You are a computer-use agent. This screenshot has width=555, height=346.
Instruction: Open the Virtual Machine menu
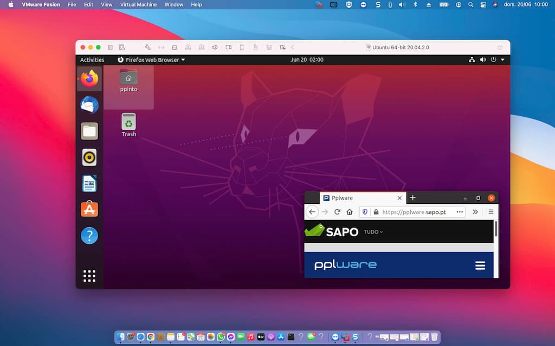click(138, 4)
